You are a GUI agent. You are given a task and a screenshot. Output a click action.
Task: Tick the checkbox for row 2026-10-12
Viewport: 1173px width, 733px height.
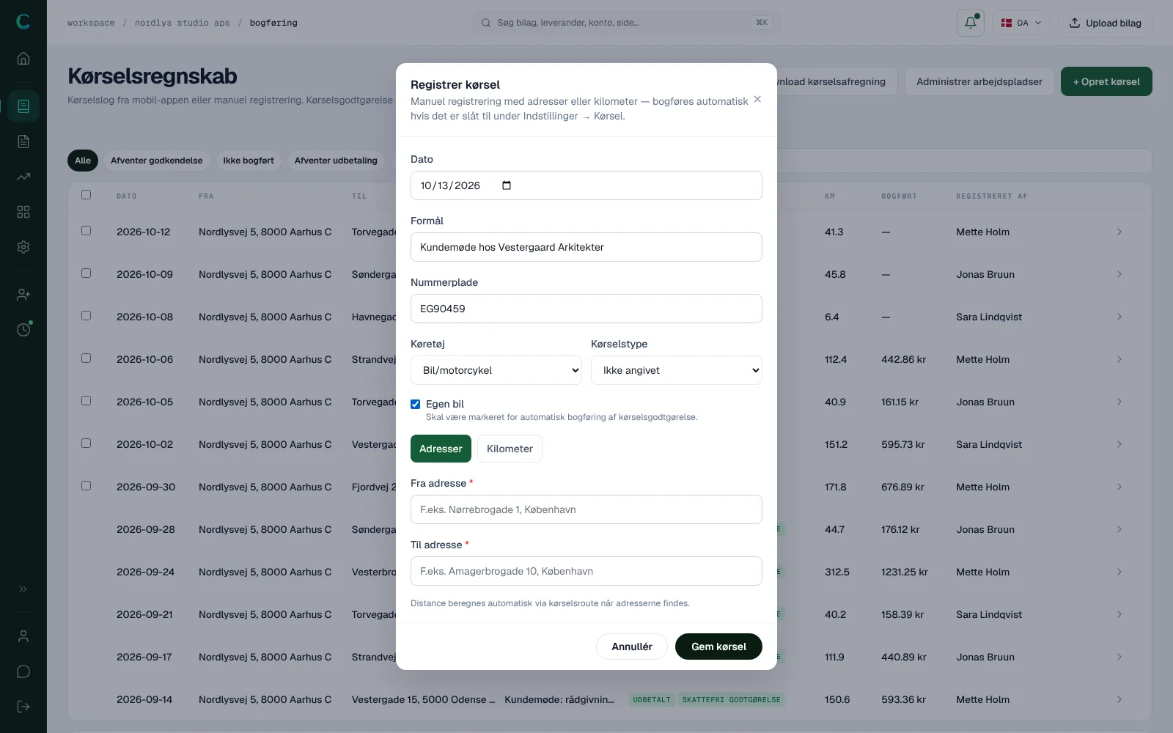[x=87, y=231]
